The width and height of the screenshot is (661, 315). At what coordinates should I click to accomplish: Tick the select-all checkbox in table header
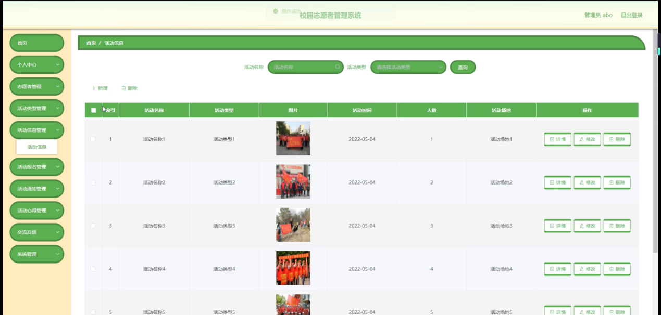pos(93,110)
